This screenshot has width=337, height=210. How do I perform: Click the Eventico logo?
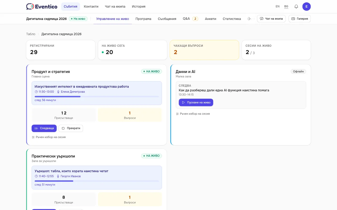coord(42,7)
